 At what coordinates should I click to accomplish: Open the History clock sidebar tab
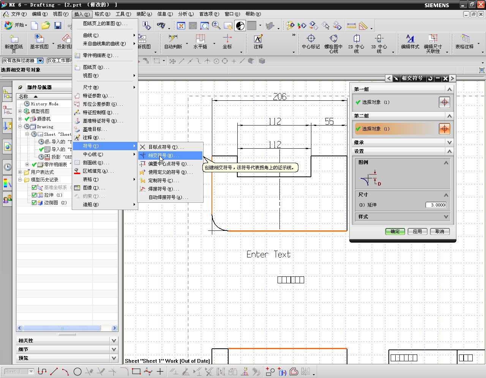pos(7,167)
